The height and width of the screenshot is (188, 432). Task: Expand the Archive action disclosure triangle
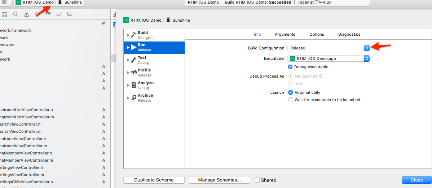(x=128, y=98)
